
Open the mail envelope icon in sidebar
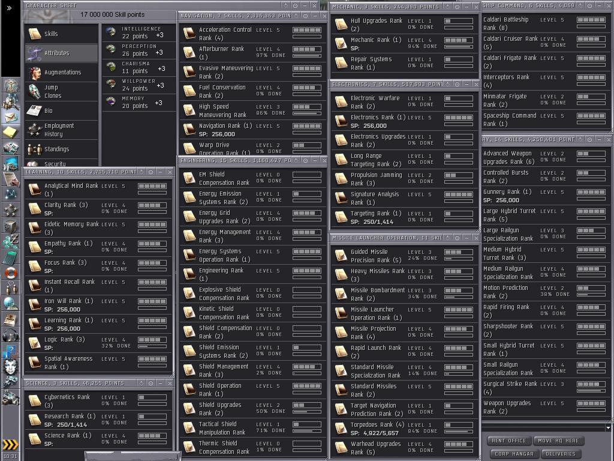(x=11, y=116)
